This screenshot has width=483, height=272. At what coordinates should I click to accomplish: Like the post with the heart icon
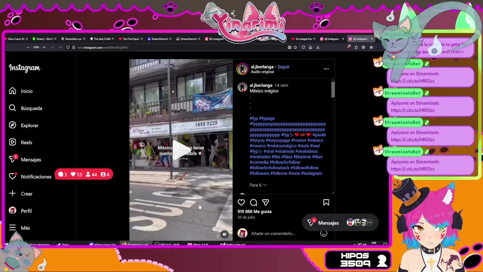(x=241, y=202)
